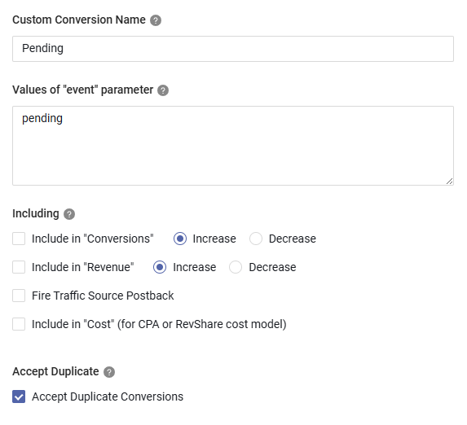This screenshot has height=425, width=467.
Task: Select Increase radio for Conversions
Action: tap(180, 239)
